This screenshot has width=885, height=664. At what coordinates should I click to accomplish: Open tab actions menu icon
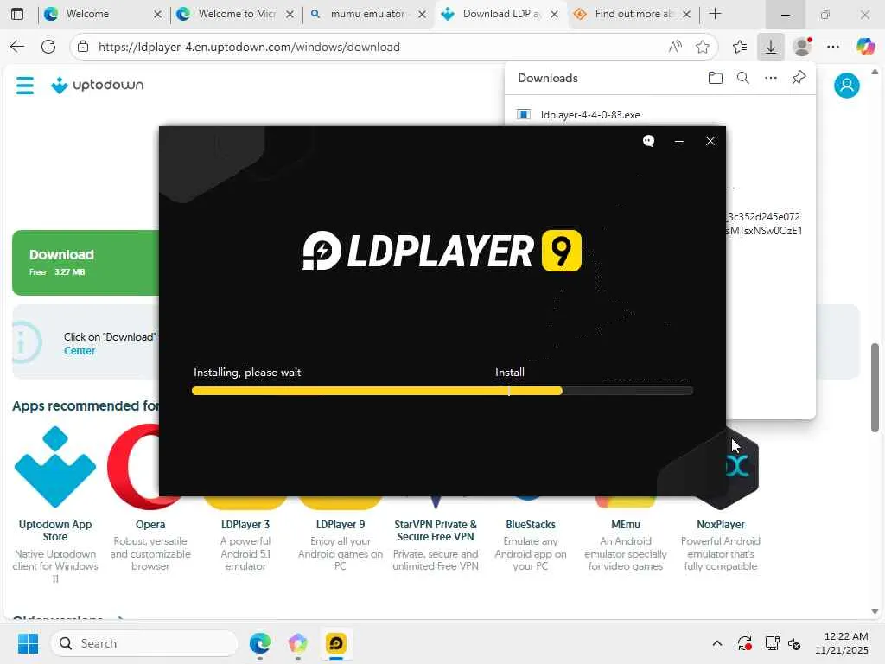(x=17, y=14)
